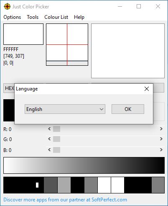Confirm language with OK button
Viewport: 168px width, 206px height.
(x=128, y=109)
